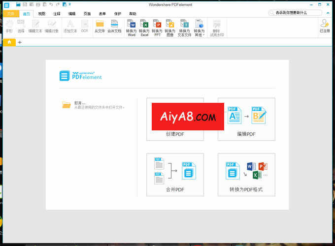Click the 转换为Word convert icon
Viewport: 335px width, 246px height.
coord(132,27)
